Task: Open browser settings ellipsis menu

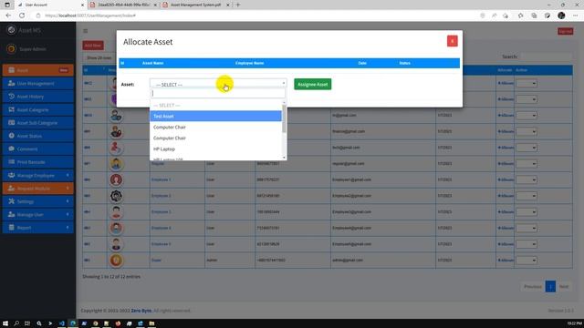Action: pos(576,15)
